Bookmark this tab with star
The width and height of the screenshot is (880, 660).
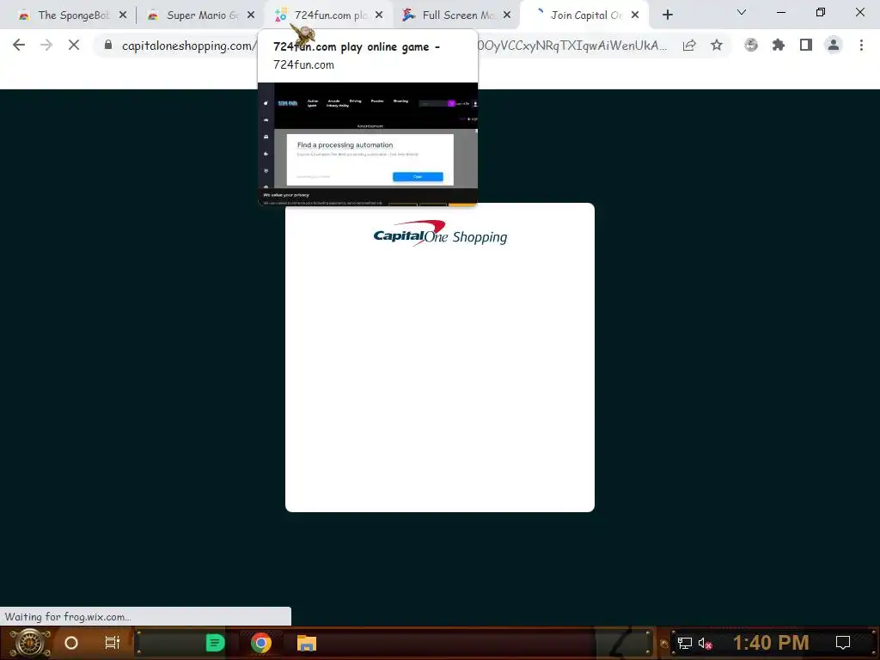[x=717, y=46]
